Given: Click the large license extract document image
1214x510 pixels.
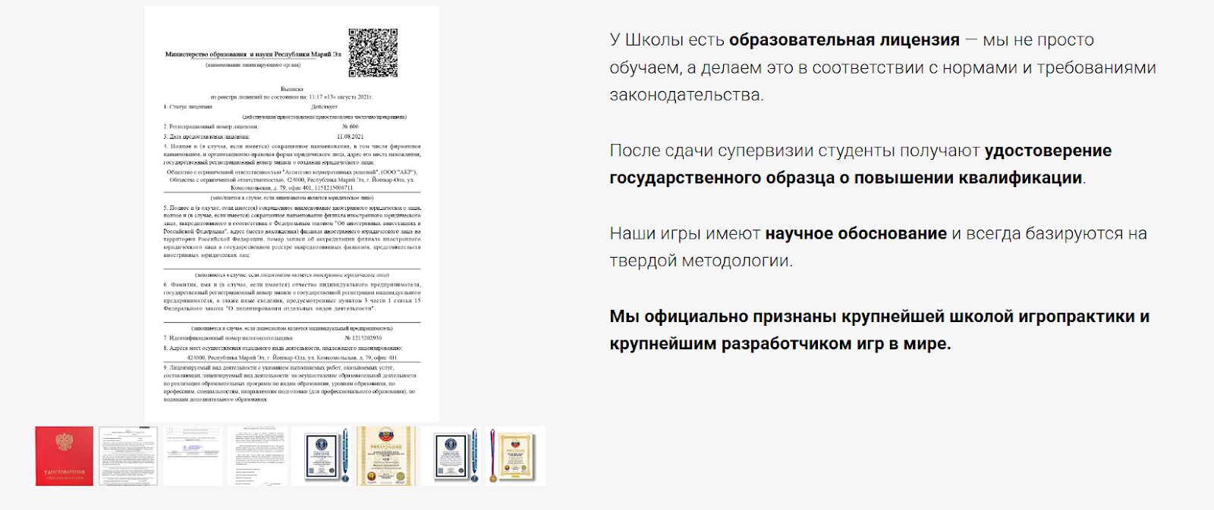Looking at the screenshot, I should (x=292, y=214).
